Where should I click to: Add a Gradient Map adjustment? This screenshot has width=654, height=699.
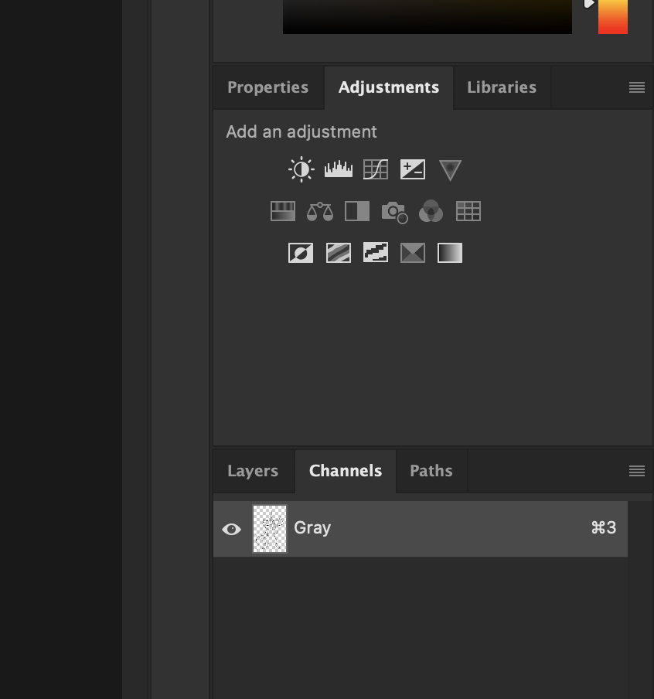[x=449, y=253]
